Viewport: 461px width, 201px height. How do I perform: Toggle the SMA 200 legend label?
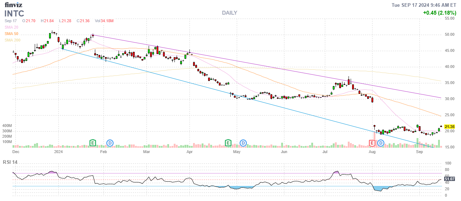(13, 40)
